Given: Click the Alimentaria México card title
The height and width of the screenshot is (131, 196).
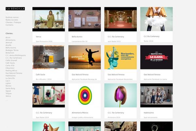Looking at the screenshot, I should click(80, 113).
